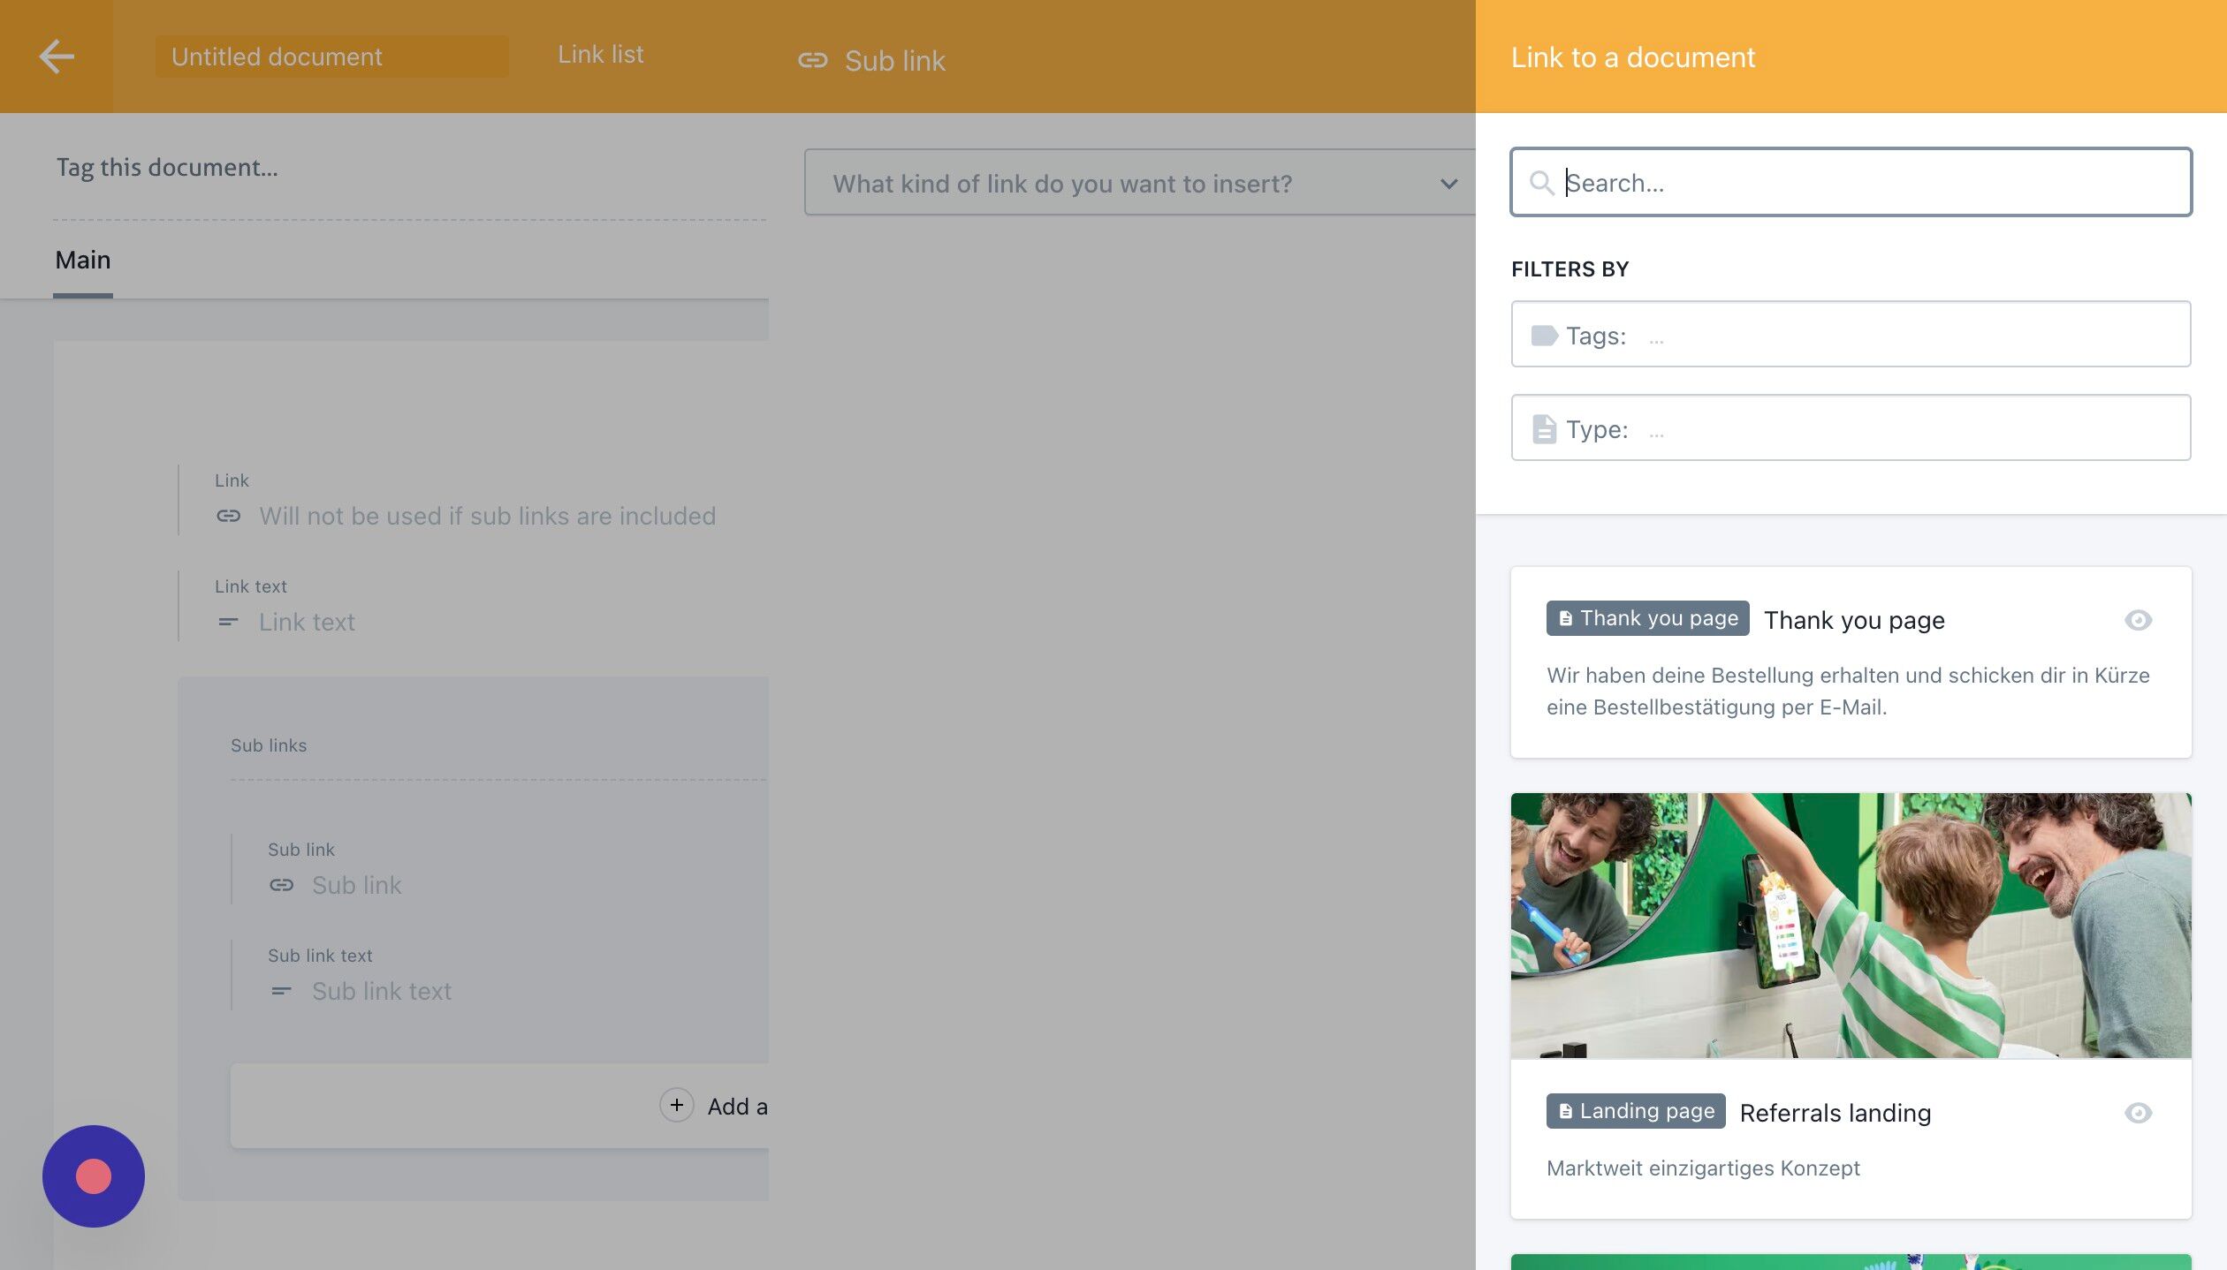The width and height of the screenshot is (2227, 1270).
Task: Select Link list in the header
Action: 600,55
